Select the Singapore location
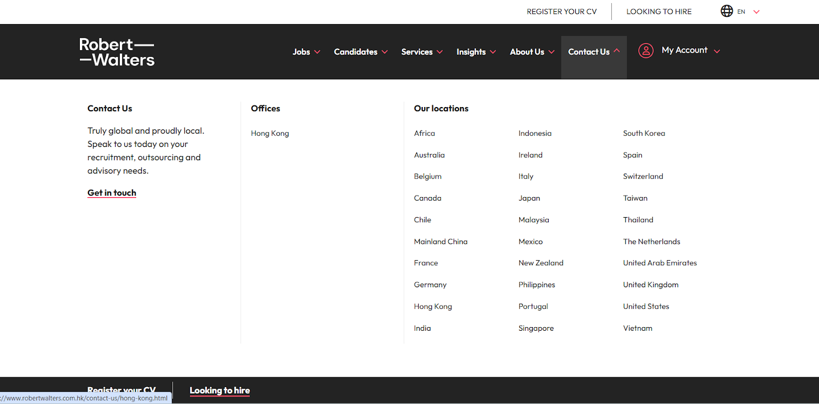819x404 pixels. pos(536,328)
